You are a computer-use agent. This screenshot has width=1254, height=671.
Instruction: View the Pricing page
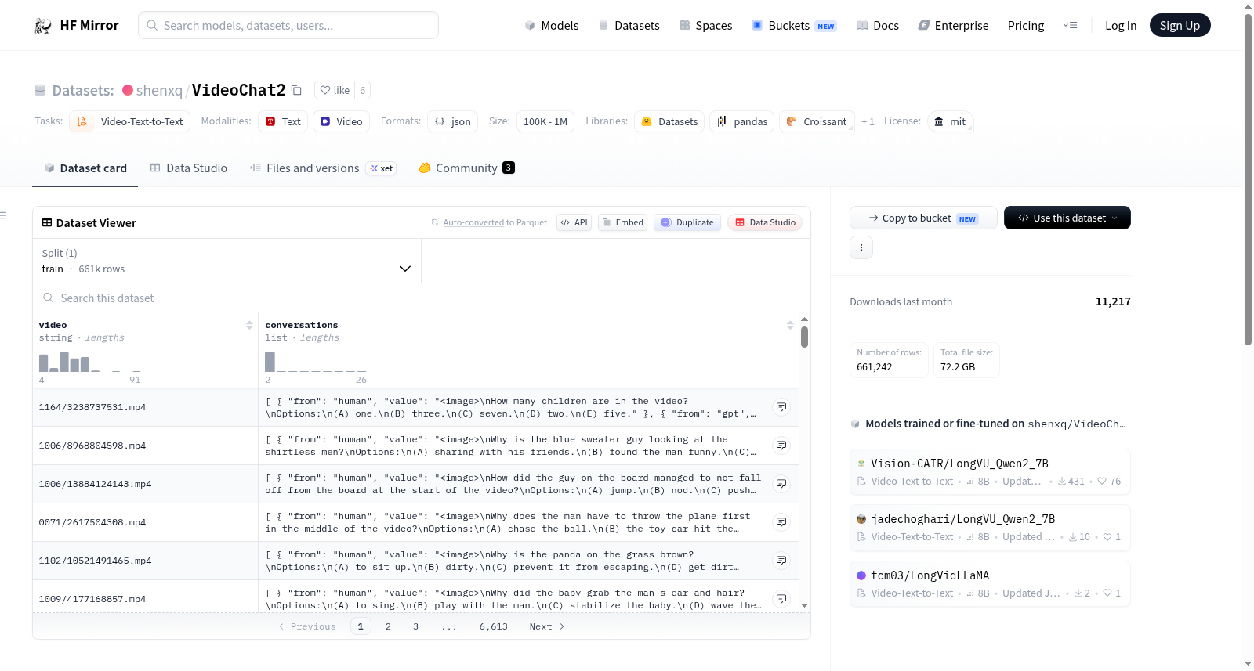coord(1026,26)
